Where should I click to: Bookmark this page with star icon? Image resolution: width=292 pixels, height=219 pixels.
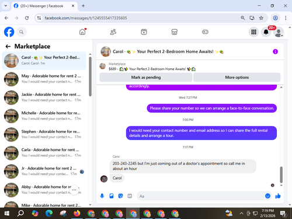pos(261,18)
